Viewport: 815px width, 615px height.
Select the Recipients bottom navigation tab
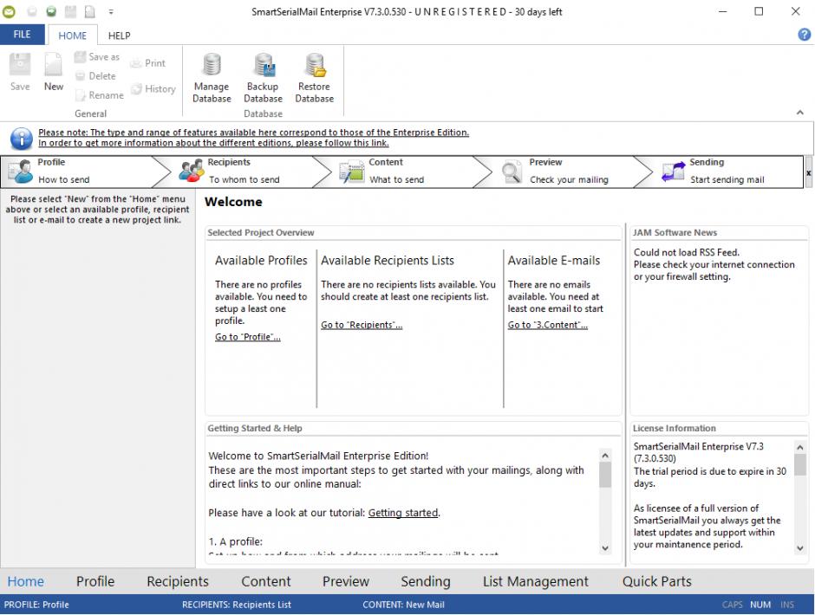coord(178,582)
